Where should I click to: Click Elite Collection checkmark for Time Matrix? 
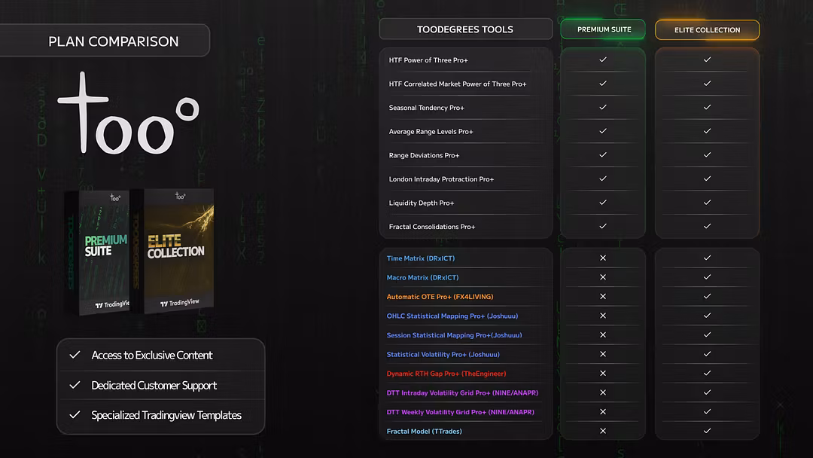[707, 258]
